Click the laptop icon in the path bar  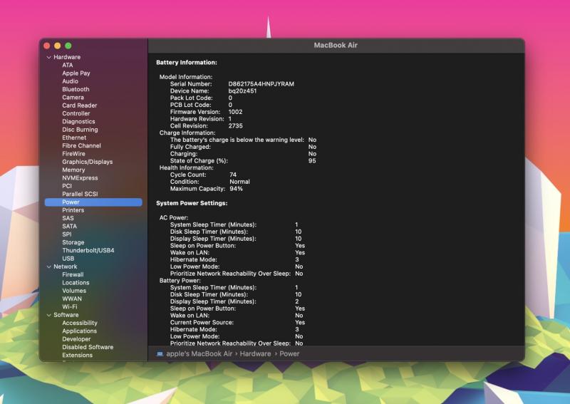[x=160, y=354]
